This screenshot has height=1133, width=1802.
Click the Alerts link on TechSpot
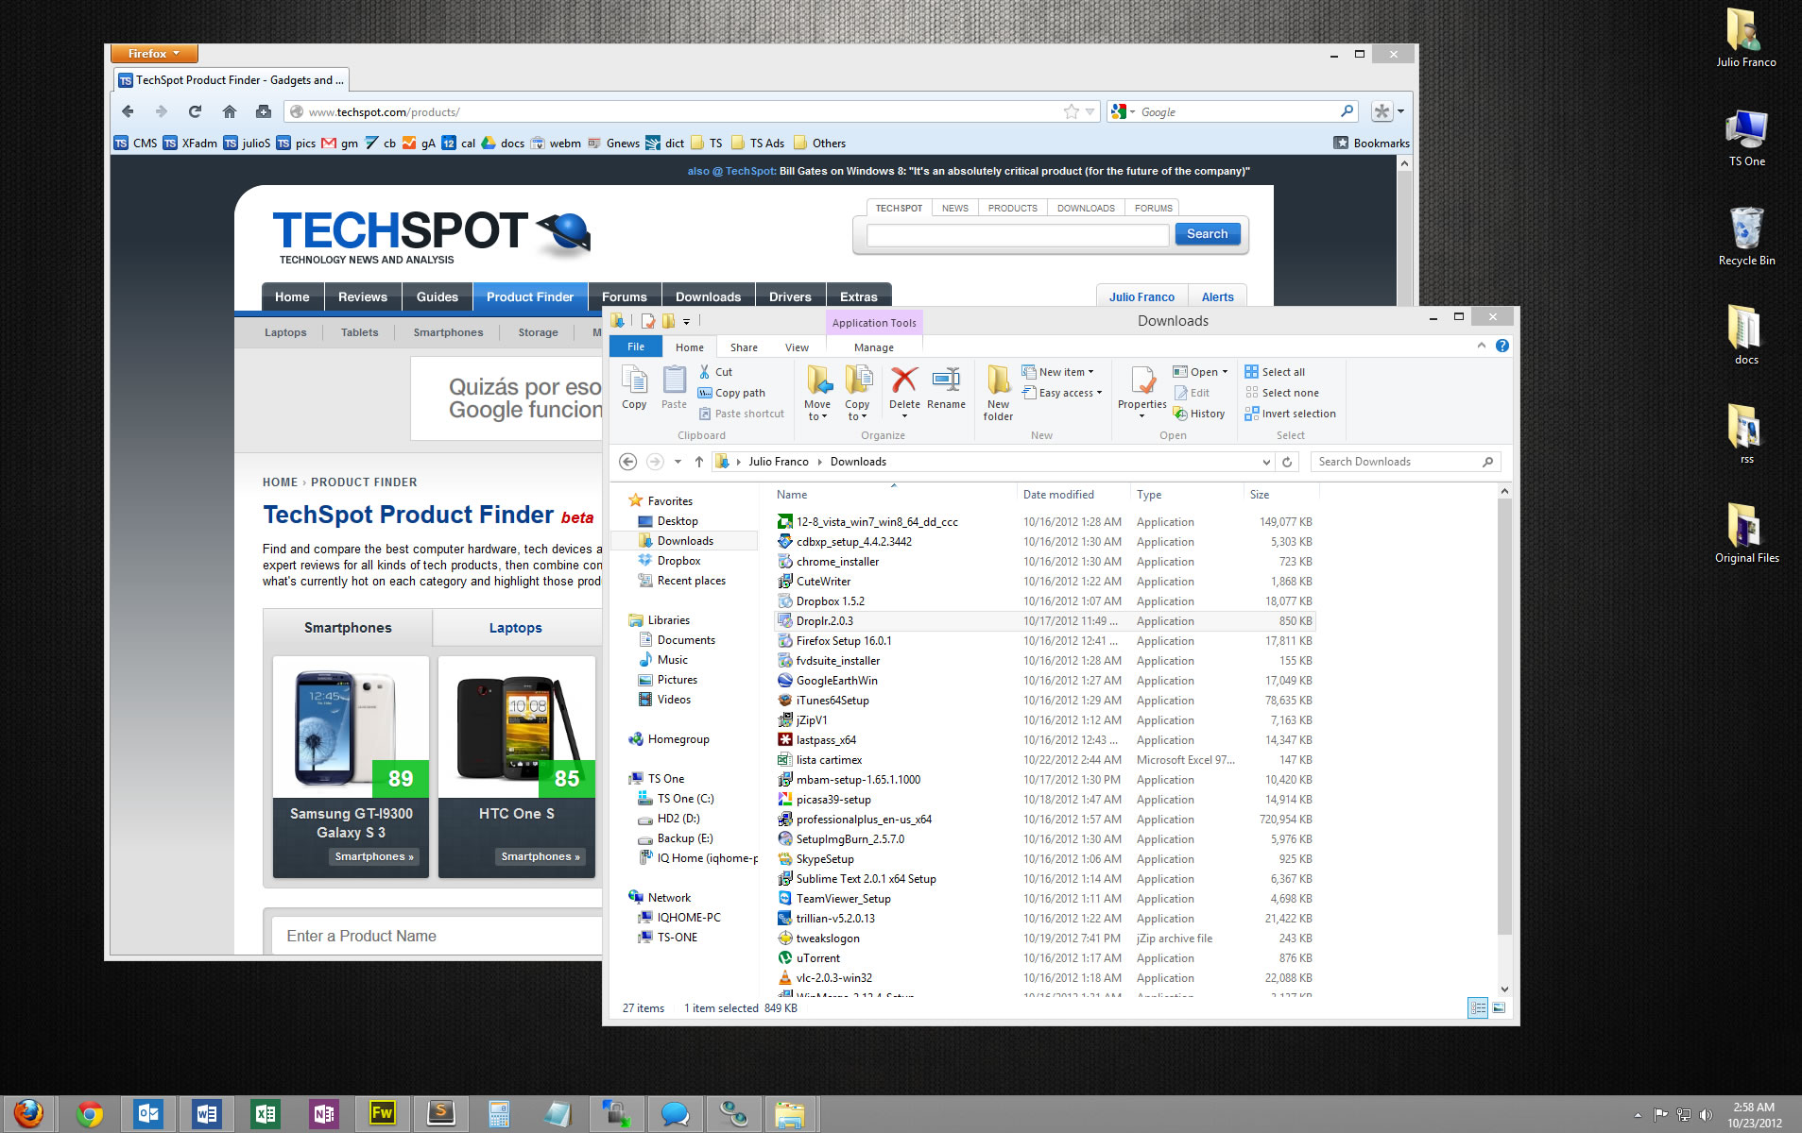[1217, 296]
